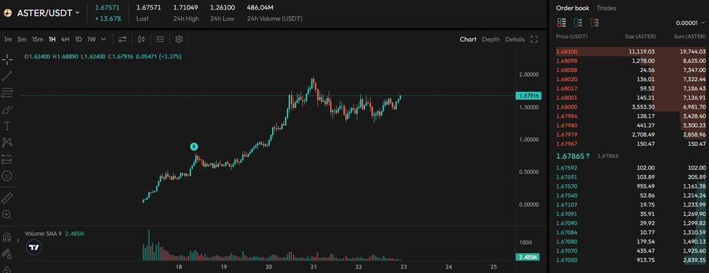Expand the ASTER/USDT pair dropdown

click(x=78, y=12)
